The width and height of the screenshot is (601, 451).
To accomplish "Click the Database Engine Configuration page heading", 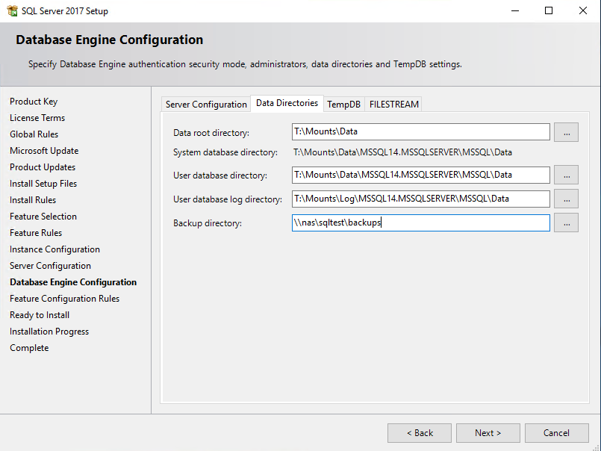I will point(109,40).
